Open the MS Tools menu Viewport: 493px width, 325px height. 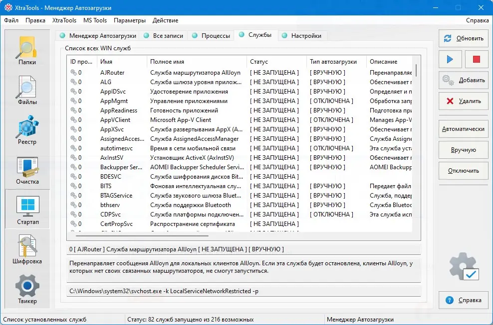click(x=95, y=20)
